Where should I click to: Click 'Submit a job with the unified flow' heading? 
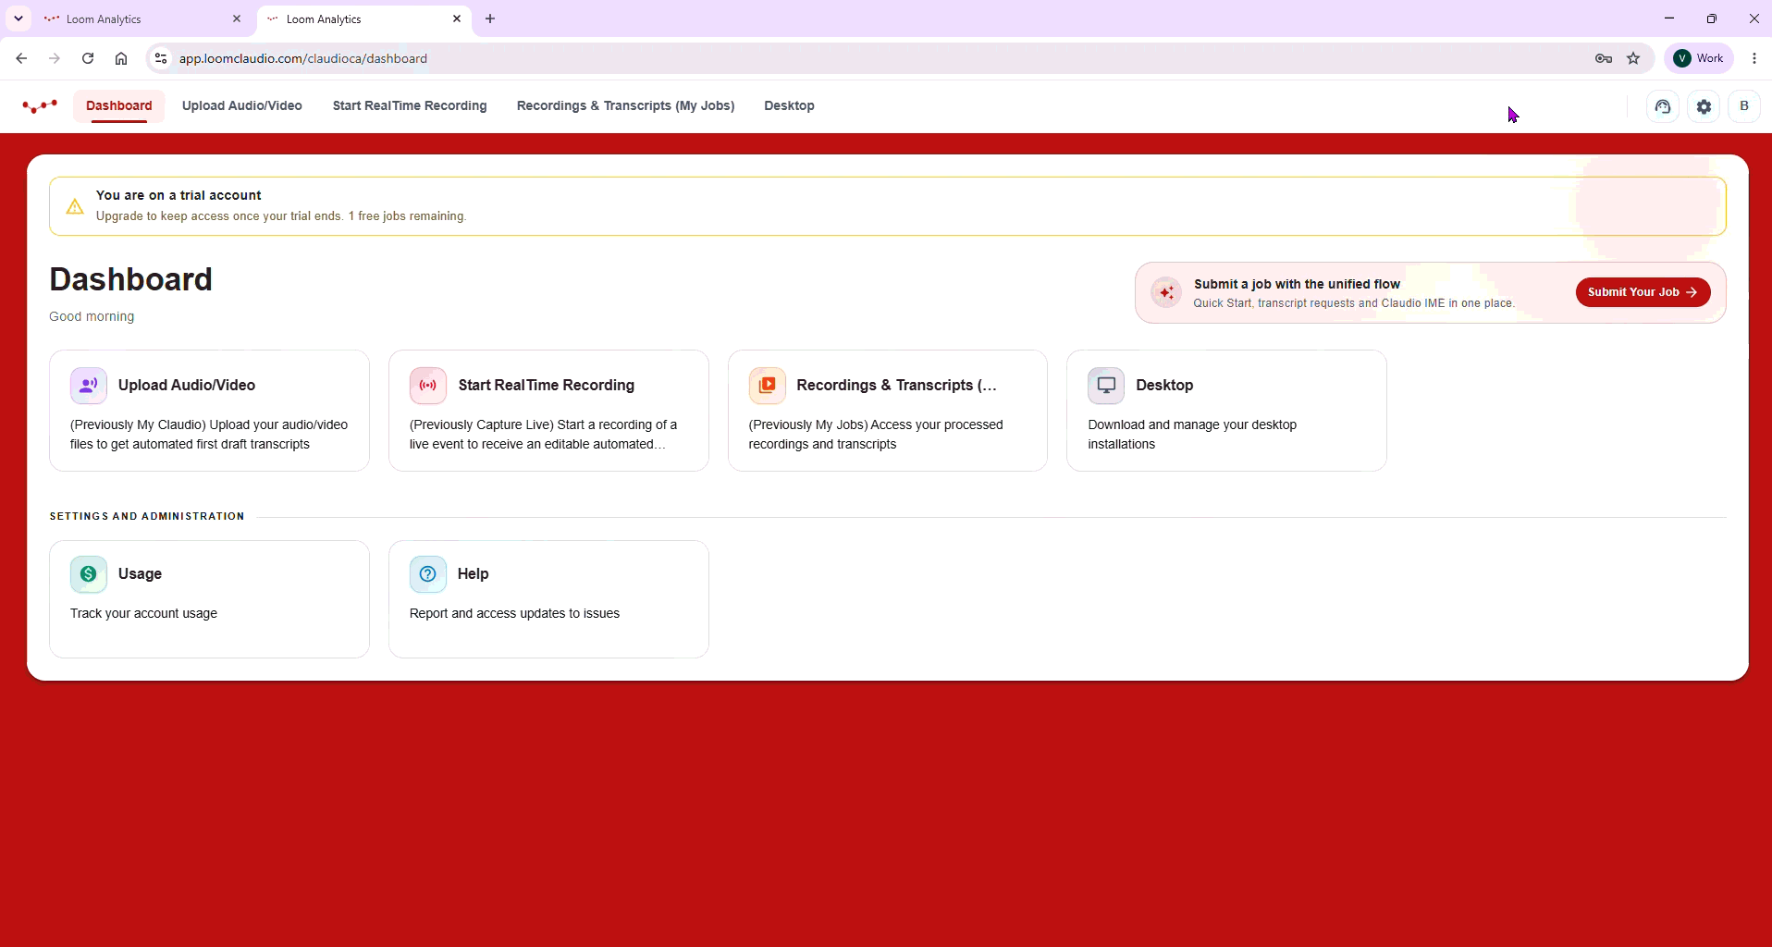tap(1298, 284)
